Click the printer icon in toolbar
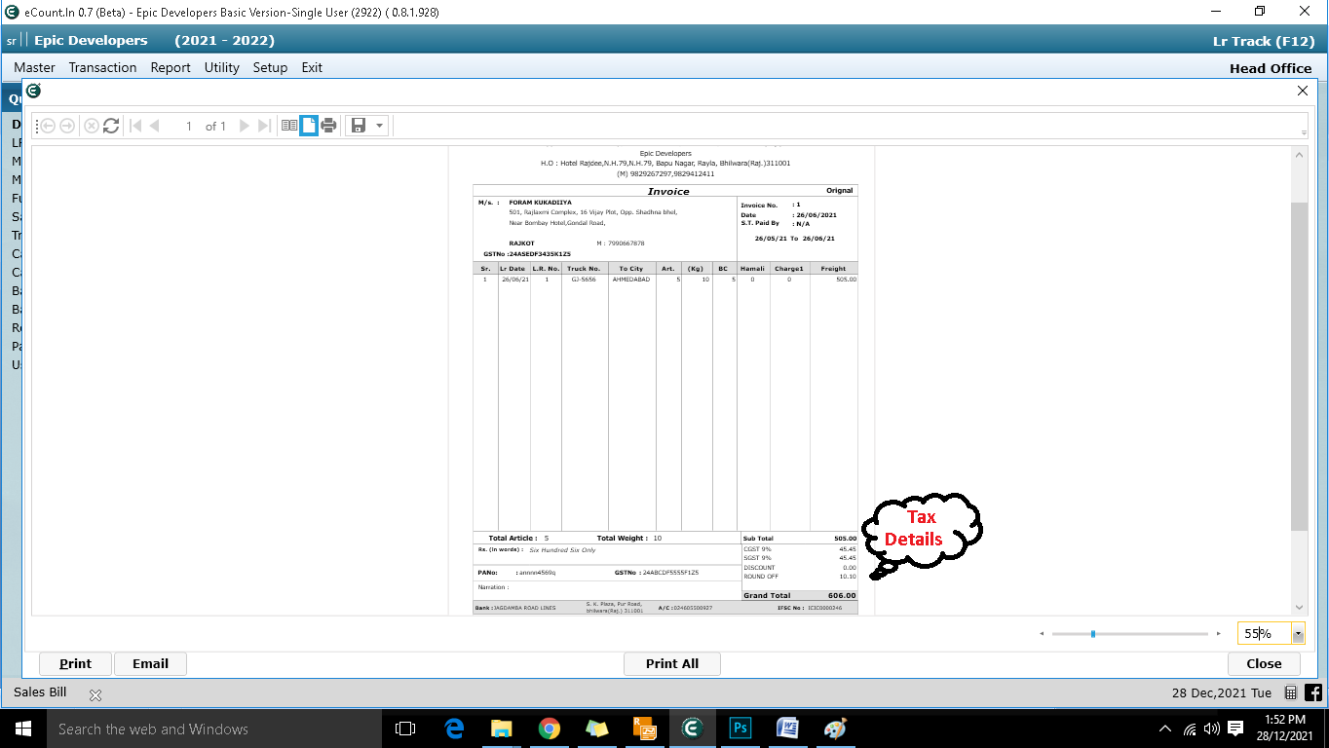This screenshot has width=1329, height=748. point(328,126)
